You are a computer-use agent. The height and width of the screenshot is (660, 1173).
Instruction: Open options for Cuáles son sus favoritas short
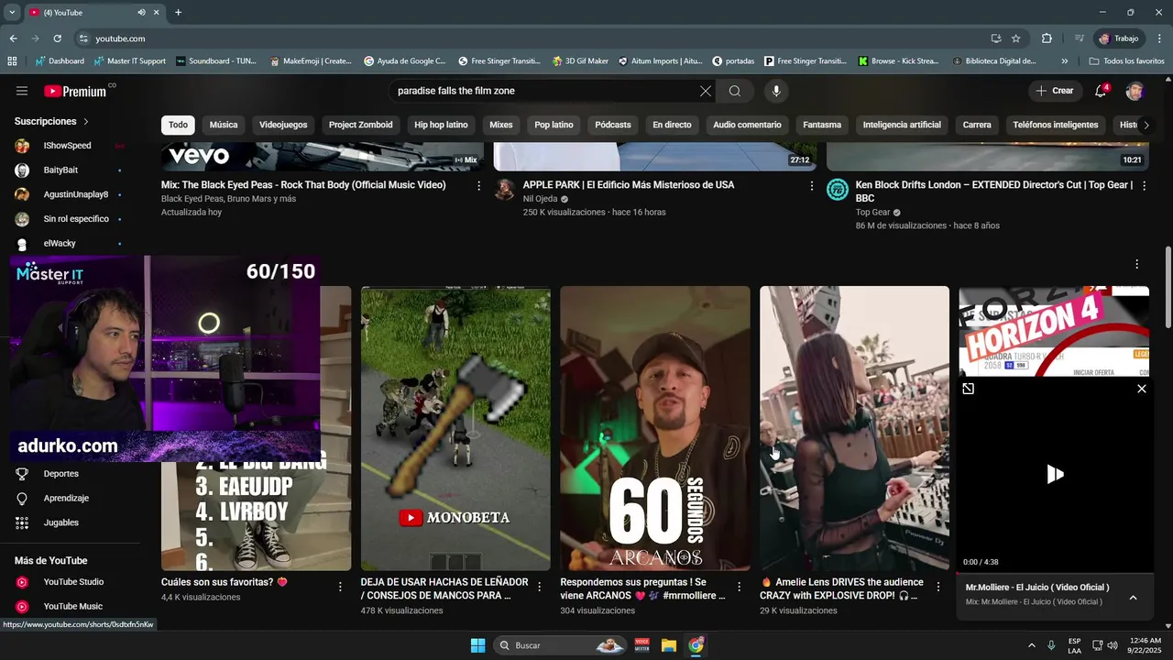pos(340,587)
